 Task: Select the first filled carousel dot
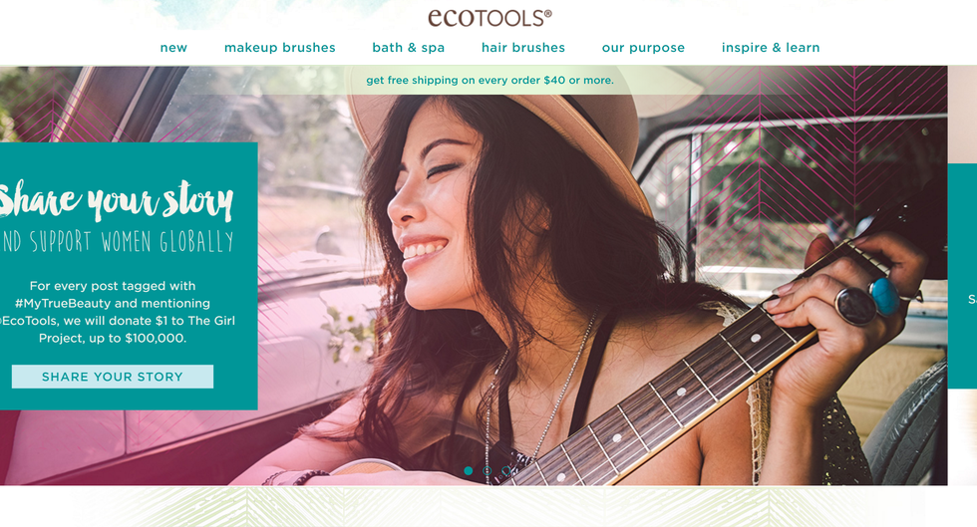click(469, 471)
